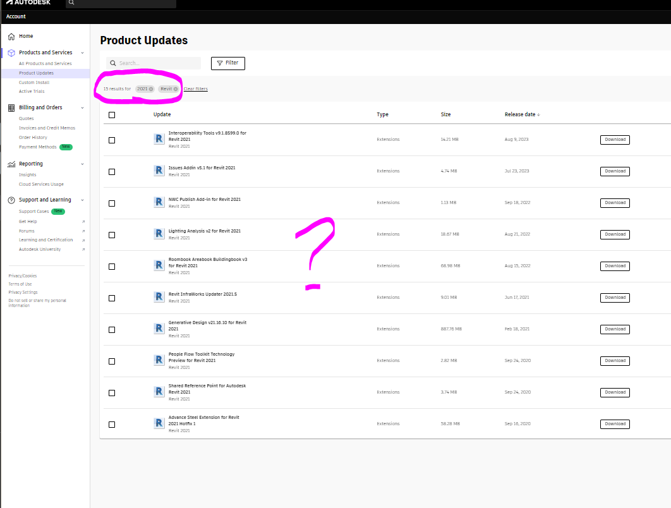Sort by the Size column header
The height and width of the screenshot is (508, 671).
click(x=445, y=114)
